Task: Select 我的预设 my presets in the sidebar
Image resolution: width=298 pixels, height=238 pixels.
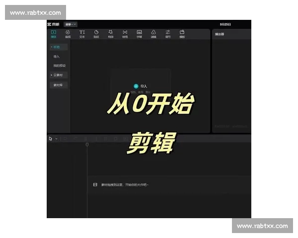Action: click(x=60, y=65)
